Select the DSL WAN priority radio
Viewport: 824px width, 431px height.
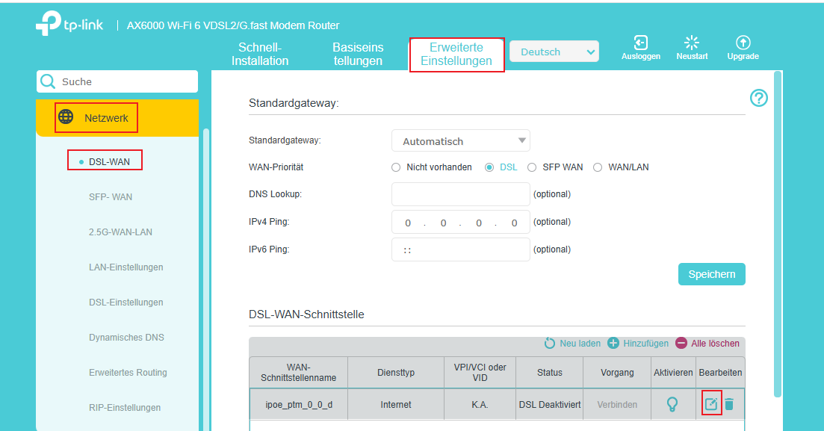tap(489, 167)
